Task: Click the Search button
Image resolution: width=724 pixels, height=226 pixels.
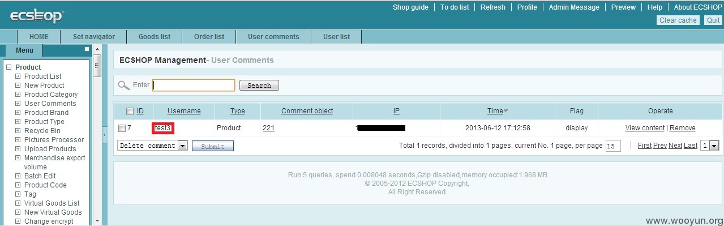Action: [x=259, y=86]
